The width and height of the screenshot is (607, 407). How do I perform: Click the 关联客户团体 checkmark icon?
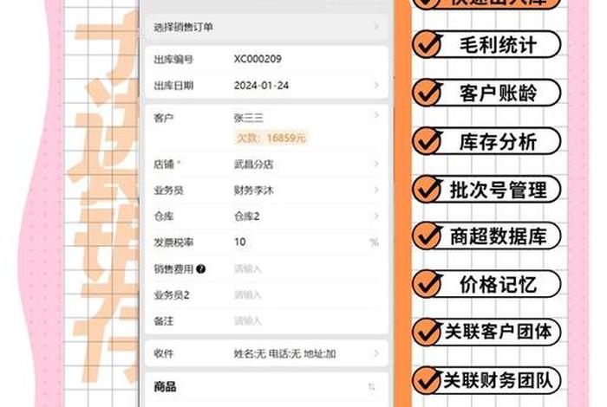428,332
